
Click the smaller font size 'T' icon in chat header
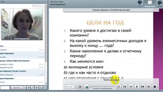43,6
